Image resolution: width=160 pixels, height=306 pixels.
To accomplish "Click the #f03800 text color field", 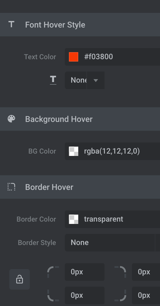I will [112, 57].
